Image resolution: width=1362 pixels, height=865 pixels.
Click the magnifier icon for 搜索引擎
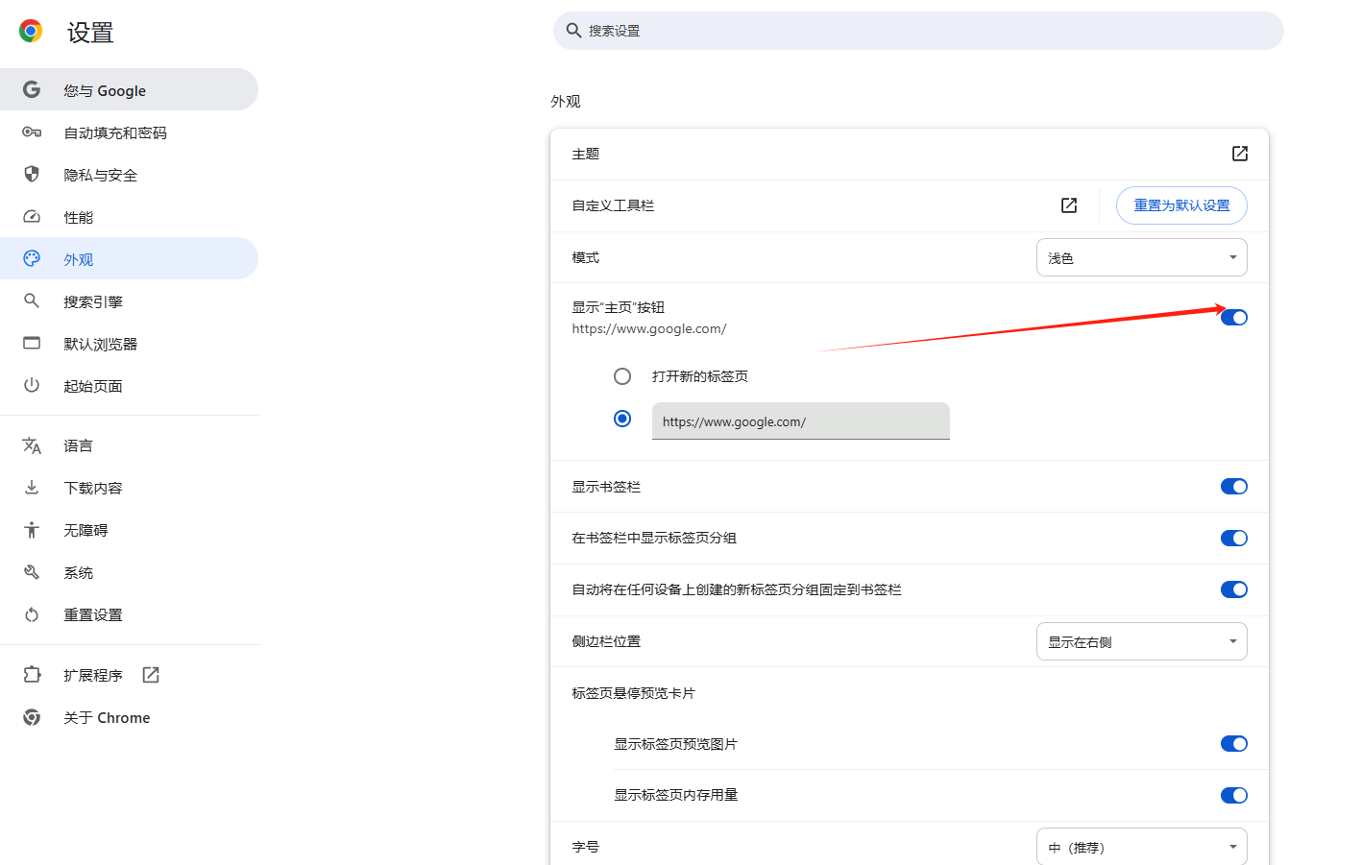32,300
